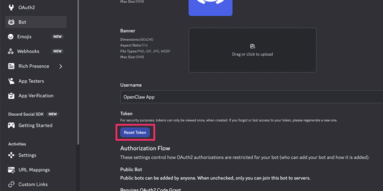The height and width of the screenshot is (191, 383).
Task: Open Emojis via its smiley icon
Action: point(11,37)
